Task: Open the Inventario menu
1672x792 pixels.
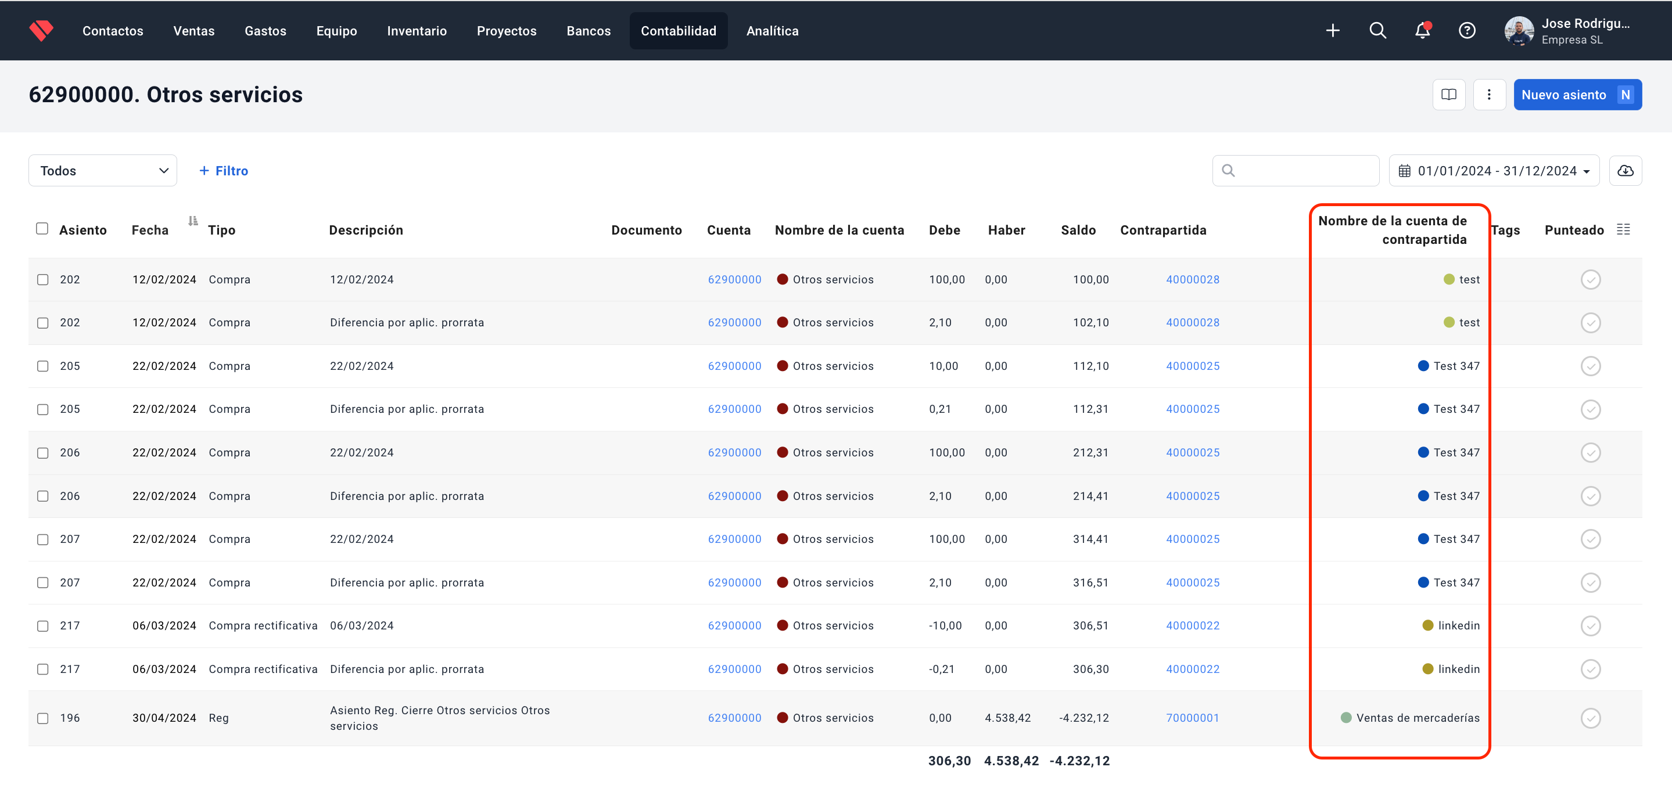Action: click(417, 31)
